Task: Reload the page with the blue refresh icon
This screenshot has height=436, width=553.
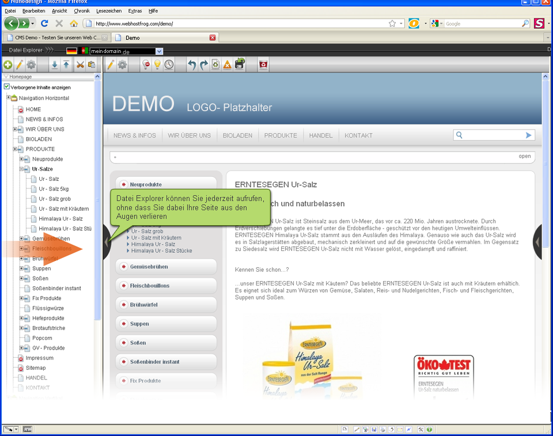Action: point(44,24)
